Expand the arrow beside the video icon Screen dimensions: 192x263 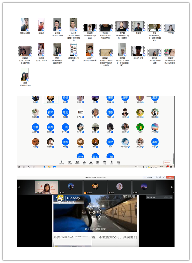click(x=73, y=162)
